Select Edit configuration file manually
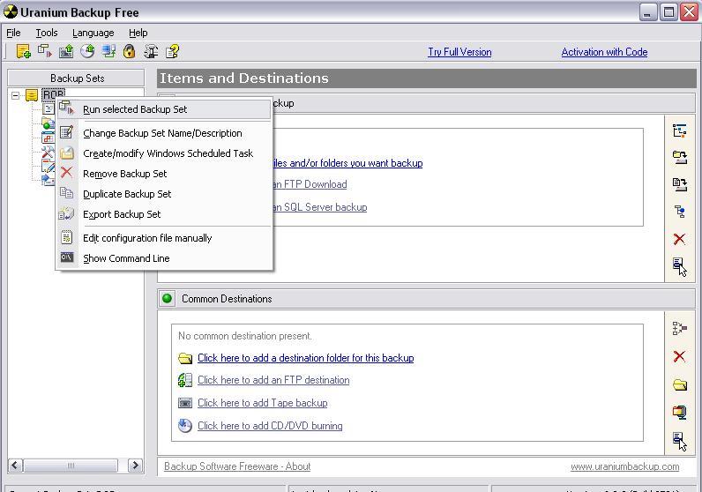The height and width of the screenshot is (492, 702). tap(164, 238)
